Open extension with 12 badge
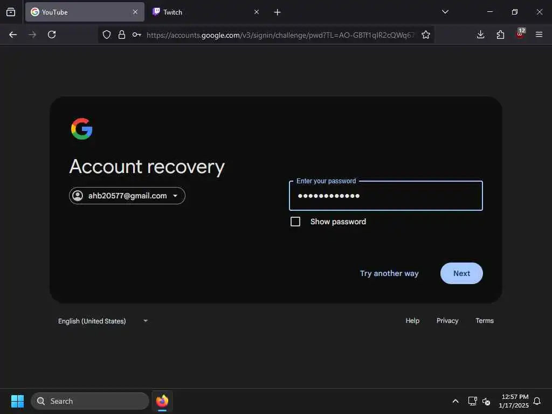 point(520,34)
